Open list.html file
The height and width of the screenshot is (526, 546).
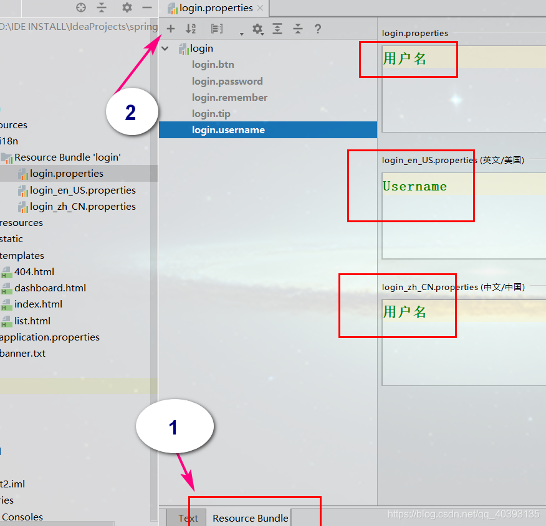pyautogui.click(x=32, y=321)
